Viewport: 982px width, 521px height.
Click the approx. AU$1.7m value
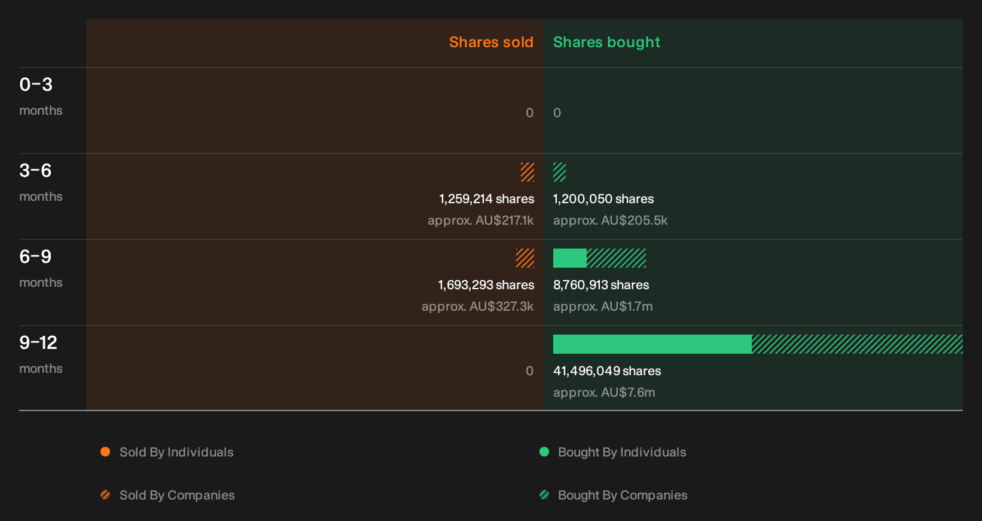(603, 307)
